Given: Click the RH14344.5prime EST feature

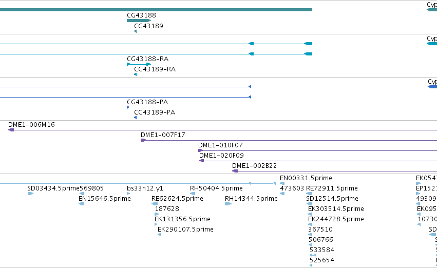Looking at the screenshot, I should click(228, 204).
